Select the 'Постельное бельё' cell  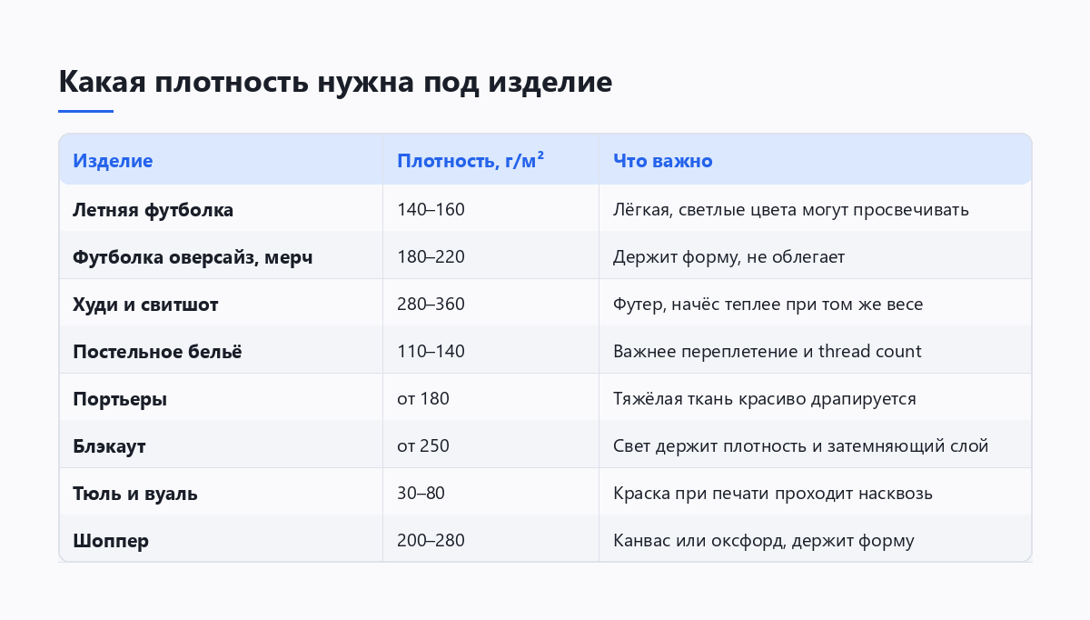pos(157,352)
